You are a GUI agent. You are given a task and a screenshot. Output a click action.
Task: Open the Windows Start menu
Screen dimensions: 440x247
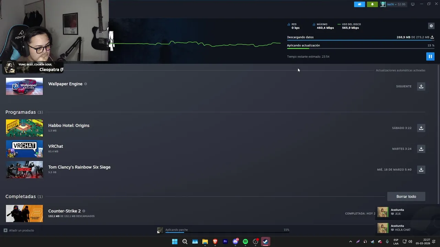(x=175, y=242)
